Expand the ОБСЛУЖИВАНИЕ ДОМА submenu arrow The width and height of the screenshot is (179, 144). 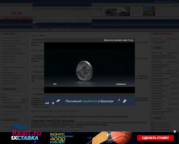[x=27, y=49]
